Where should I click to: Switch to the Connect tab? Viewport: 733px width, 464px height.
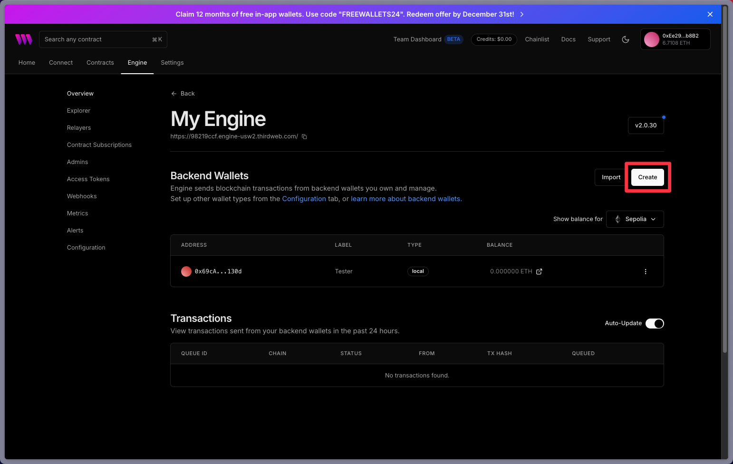[x=61, y=63]
